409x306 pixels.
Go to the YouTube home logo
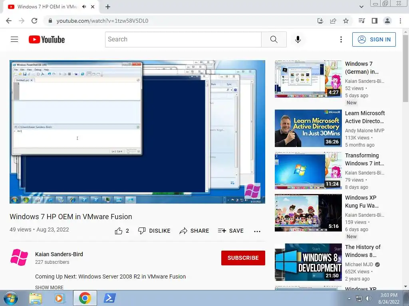coord(47,39)
